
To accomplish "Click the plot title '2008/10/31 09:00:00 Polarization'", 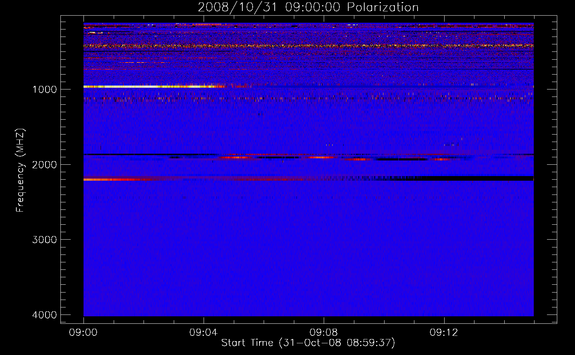I will pyautogui.click(x=308, y=7).
